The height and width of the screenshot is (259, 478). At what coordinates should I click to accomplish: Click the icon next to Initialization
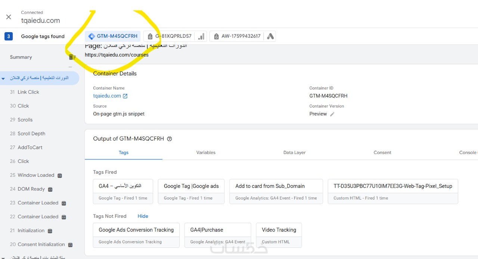pyautogui.click(x=50, y=231)
